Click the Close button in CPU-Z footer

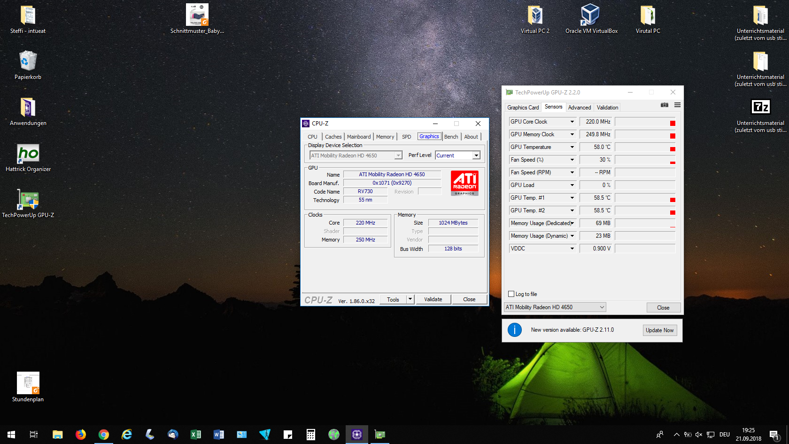pos(469,299)
